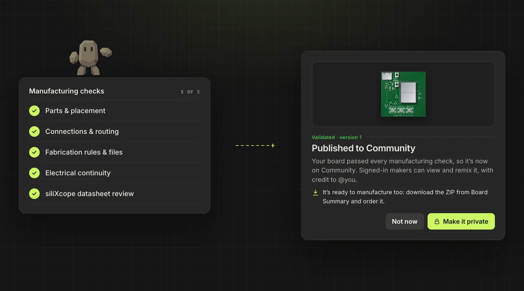Click the Electrical continuity checkmark icon
This screenshot has width=524, height=291.
pos(34,173)
